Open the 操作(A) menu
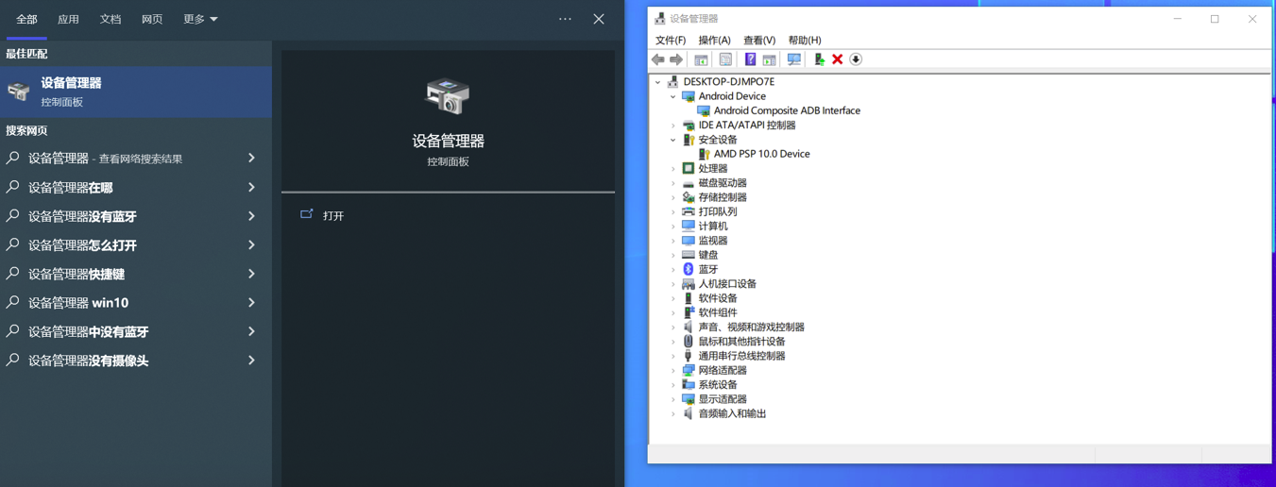 tap(714, 41)
